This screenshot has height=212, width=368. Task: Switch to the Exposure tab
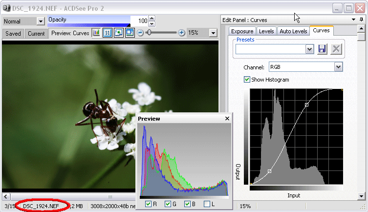point(242,31)
